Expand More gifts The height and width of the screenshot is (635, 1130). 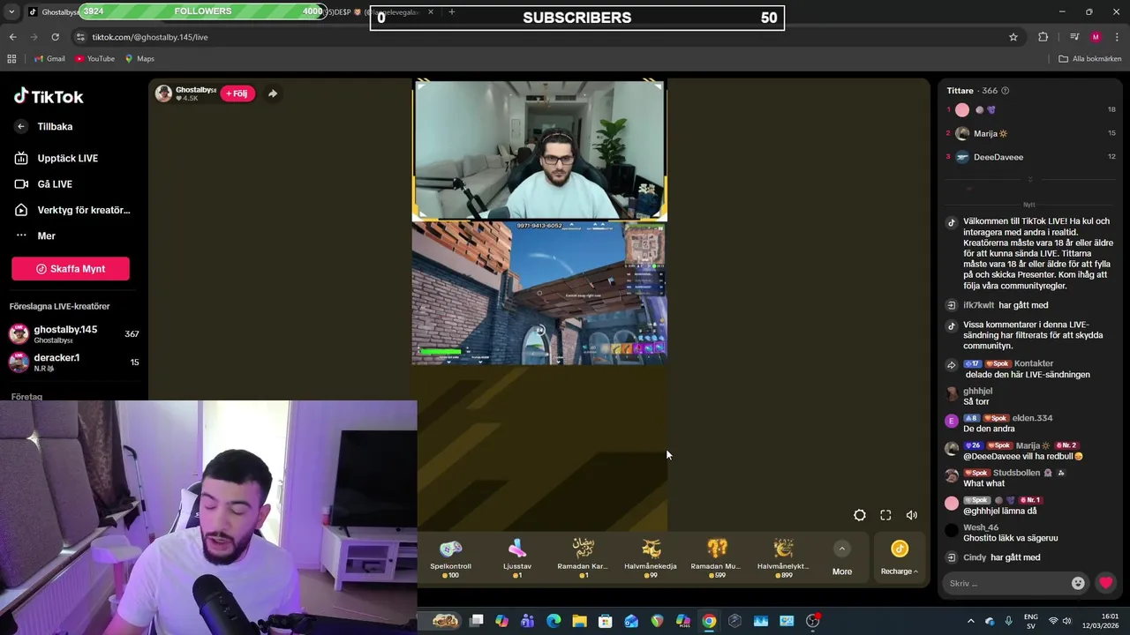pos(842,559)
